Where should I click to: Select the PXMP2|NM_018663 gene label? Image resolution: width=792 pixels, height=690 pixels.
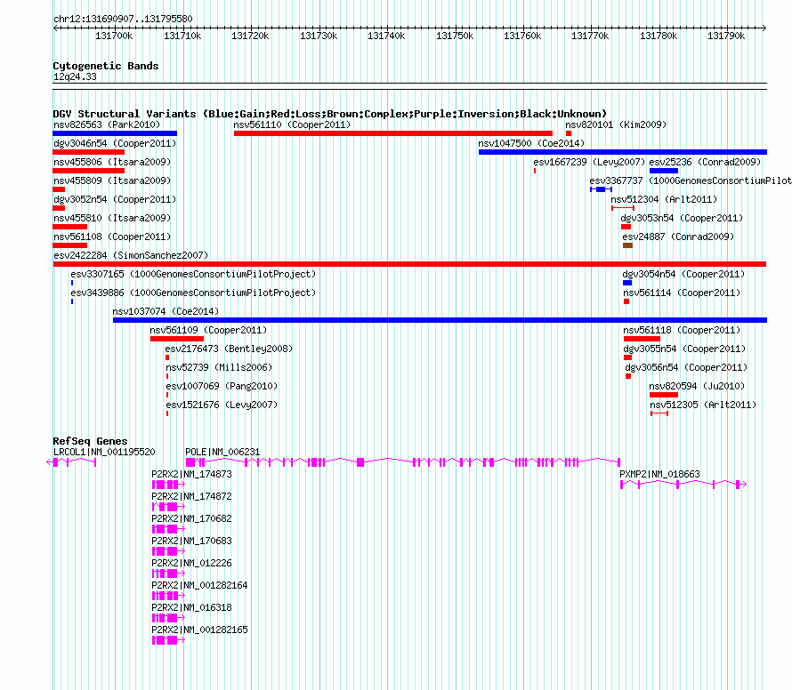point(659,475)
